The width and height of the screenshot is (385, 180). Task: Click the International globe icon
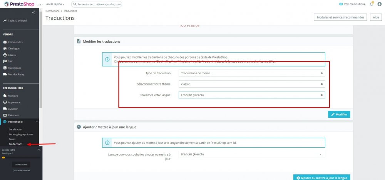coord(5,122)
